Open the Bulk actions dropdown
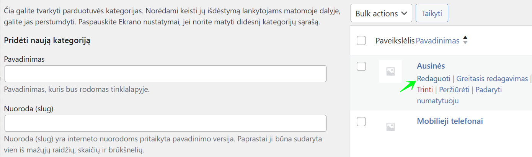Image resolution: width=532 pixels, height=157 pixels. 381,13
